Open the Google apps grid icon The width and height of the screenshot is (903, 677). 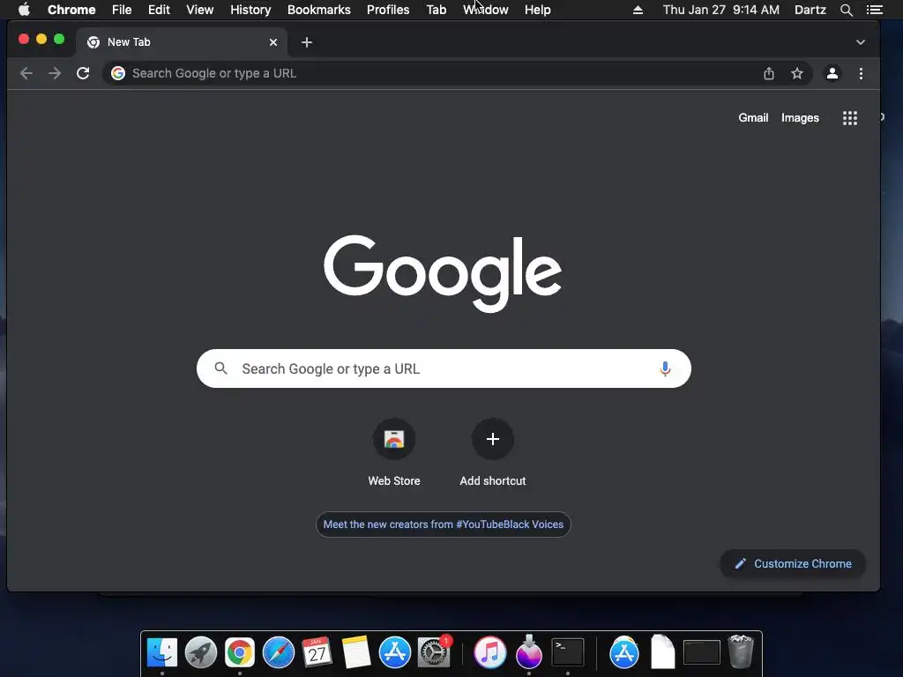pos(850,118)
